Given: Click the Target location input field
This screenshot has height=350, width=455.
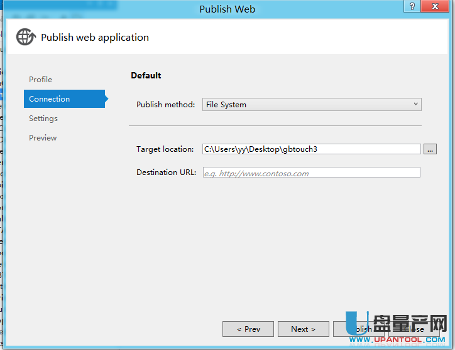Looking at the screenshot, I should pos(311,149).
